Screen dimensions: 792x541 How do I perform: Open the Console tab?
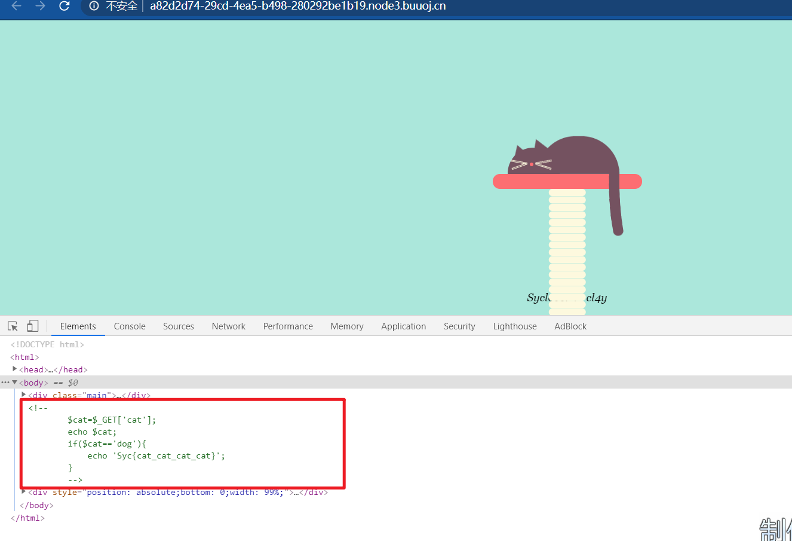pyautogui.click(x=130, y=326)
